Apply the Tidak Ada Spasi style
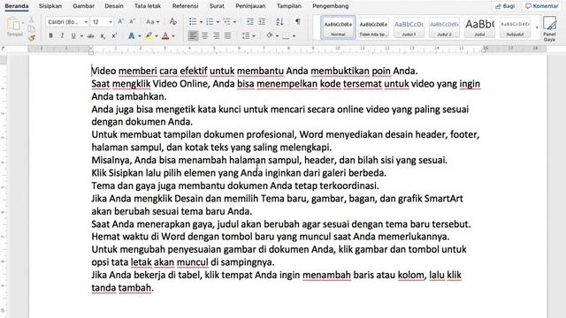This screenshot has height=318, width=566. 373,27
